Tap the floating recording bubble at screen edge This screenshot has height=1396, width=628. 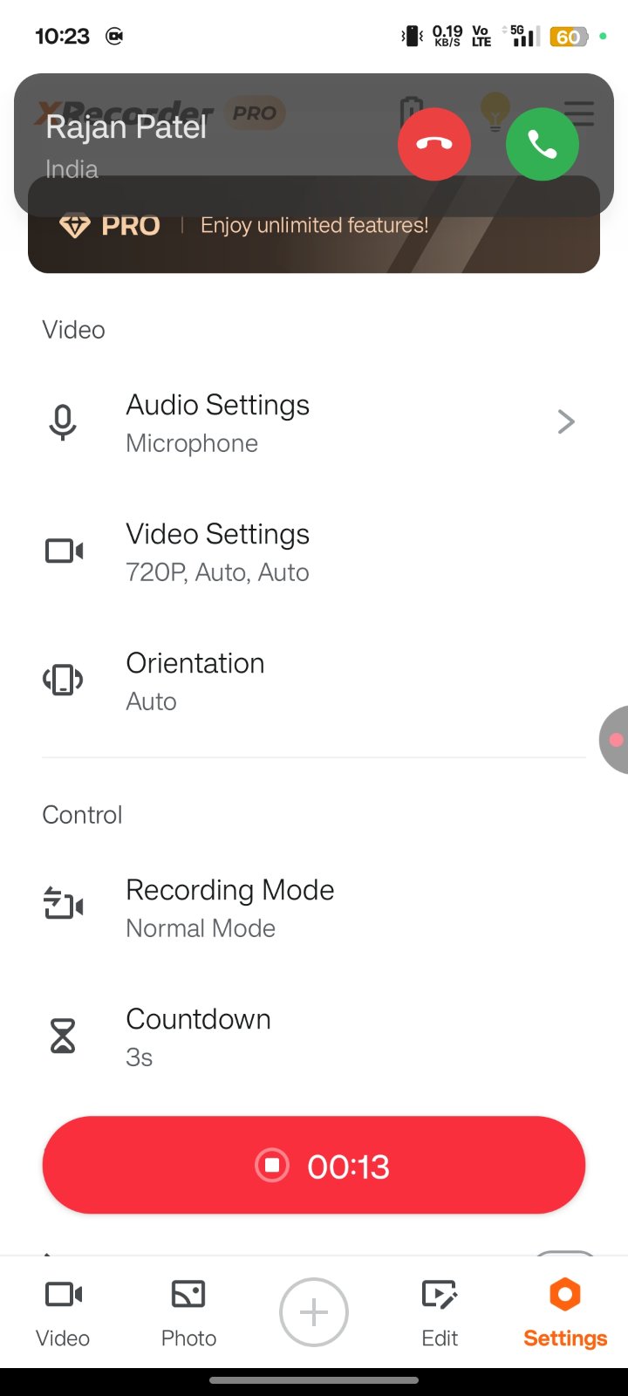[x=614, y=740]
